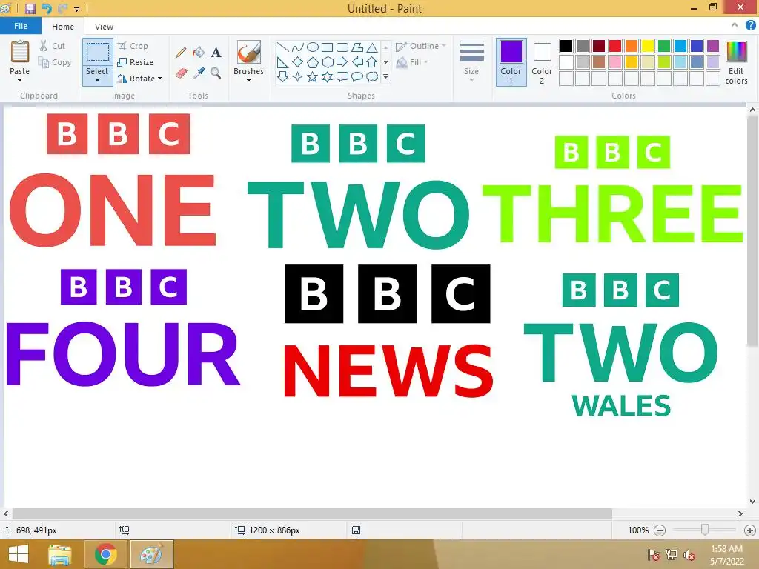Choose the Curve shape
Image resolution: width=759 pixels, height=569 pixels.
pos(298,47)
